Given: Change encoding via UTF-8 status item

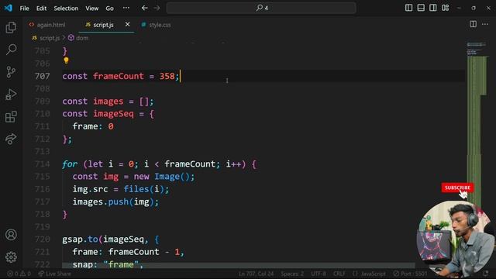Looking at the screenshot, I should (319, 274).
